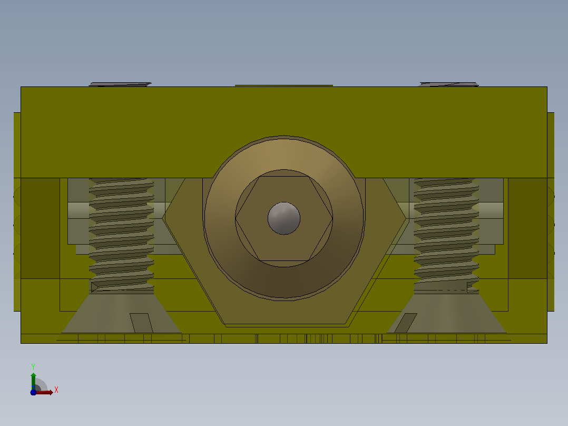Select the left threaded screw shank

point(121,235)
